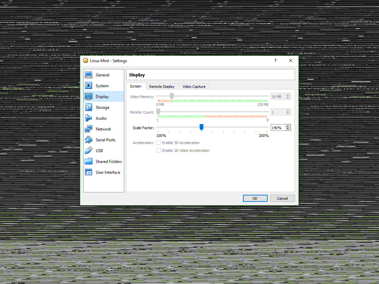This screenshot has height=284, width=379.
Task: Click the Video Memory spinner arrows
Action: pyautogui.click(x=287, y=96)
